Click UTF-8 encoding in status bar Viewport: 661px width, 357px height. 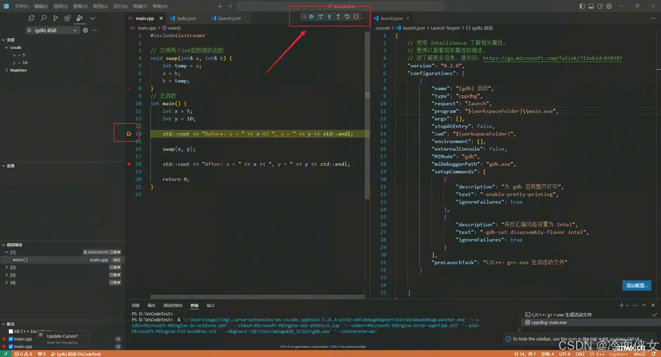coord(565,354)
